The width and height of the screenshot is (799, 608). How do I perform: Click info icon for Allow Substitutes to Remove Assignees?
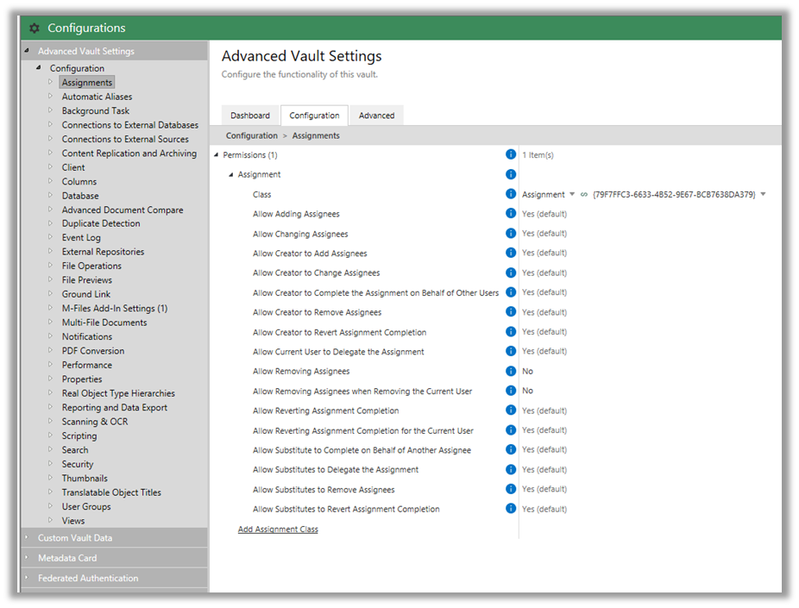tap(511, 489)
